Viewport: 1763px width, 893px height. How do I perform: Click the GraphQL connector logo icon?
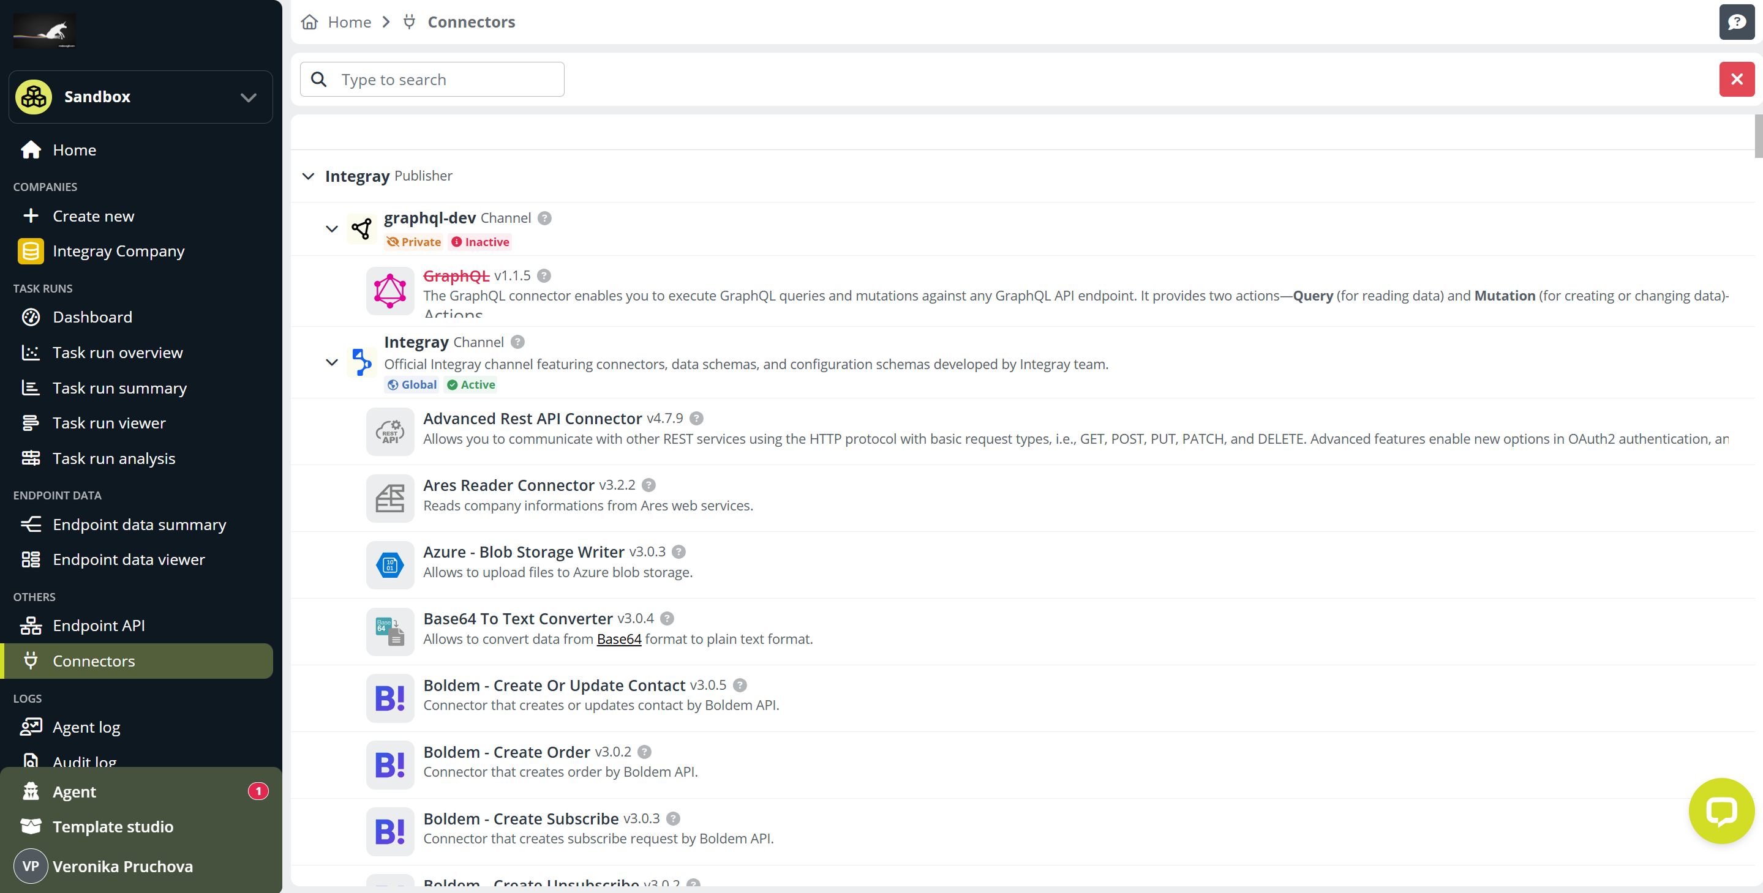[389, 291]
